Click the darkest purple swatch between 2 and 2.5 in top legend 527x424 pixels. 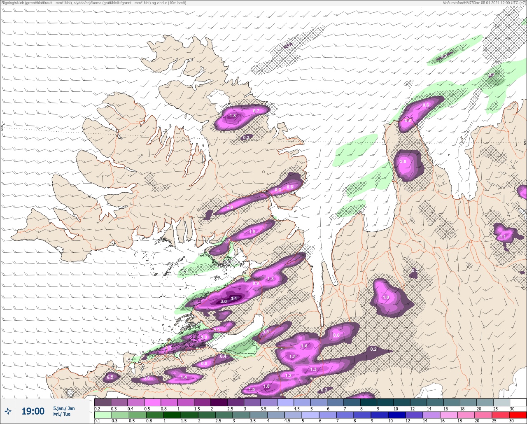tap(219, 402)
